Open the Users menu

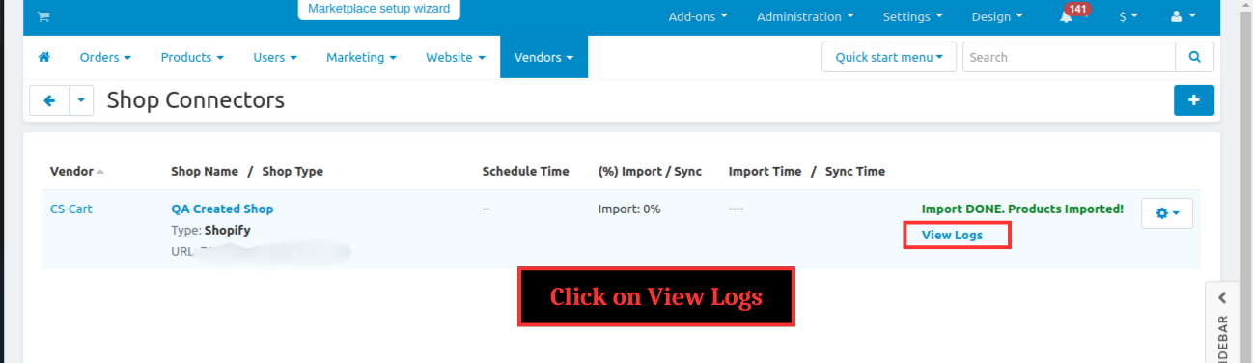275,57
